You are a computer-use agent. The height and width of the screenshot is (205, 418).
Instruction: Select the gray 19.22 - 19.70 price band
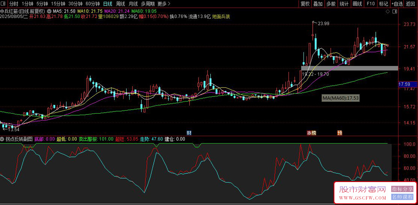[349, 68]
